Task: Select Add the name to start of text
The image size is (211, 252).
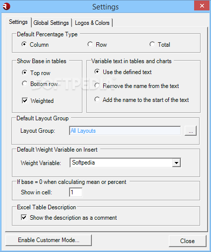Action: pyautogui.click(x=97, y=99)
